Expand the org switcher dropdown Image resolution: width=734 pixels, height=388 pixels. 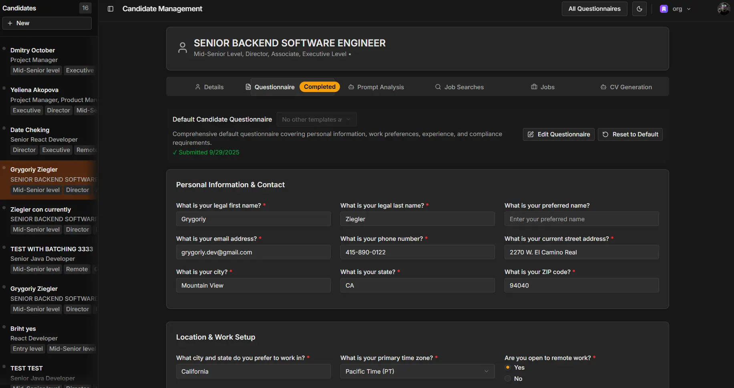click(688, 9)
